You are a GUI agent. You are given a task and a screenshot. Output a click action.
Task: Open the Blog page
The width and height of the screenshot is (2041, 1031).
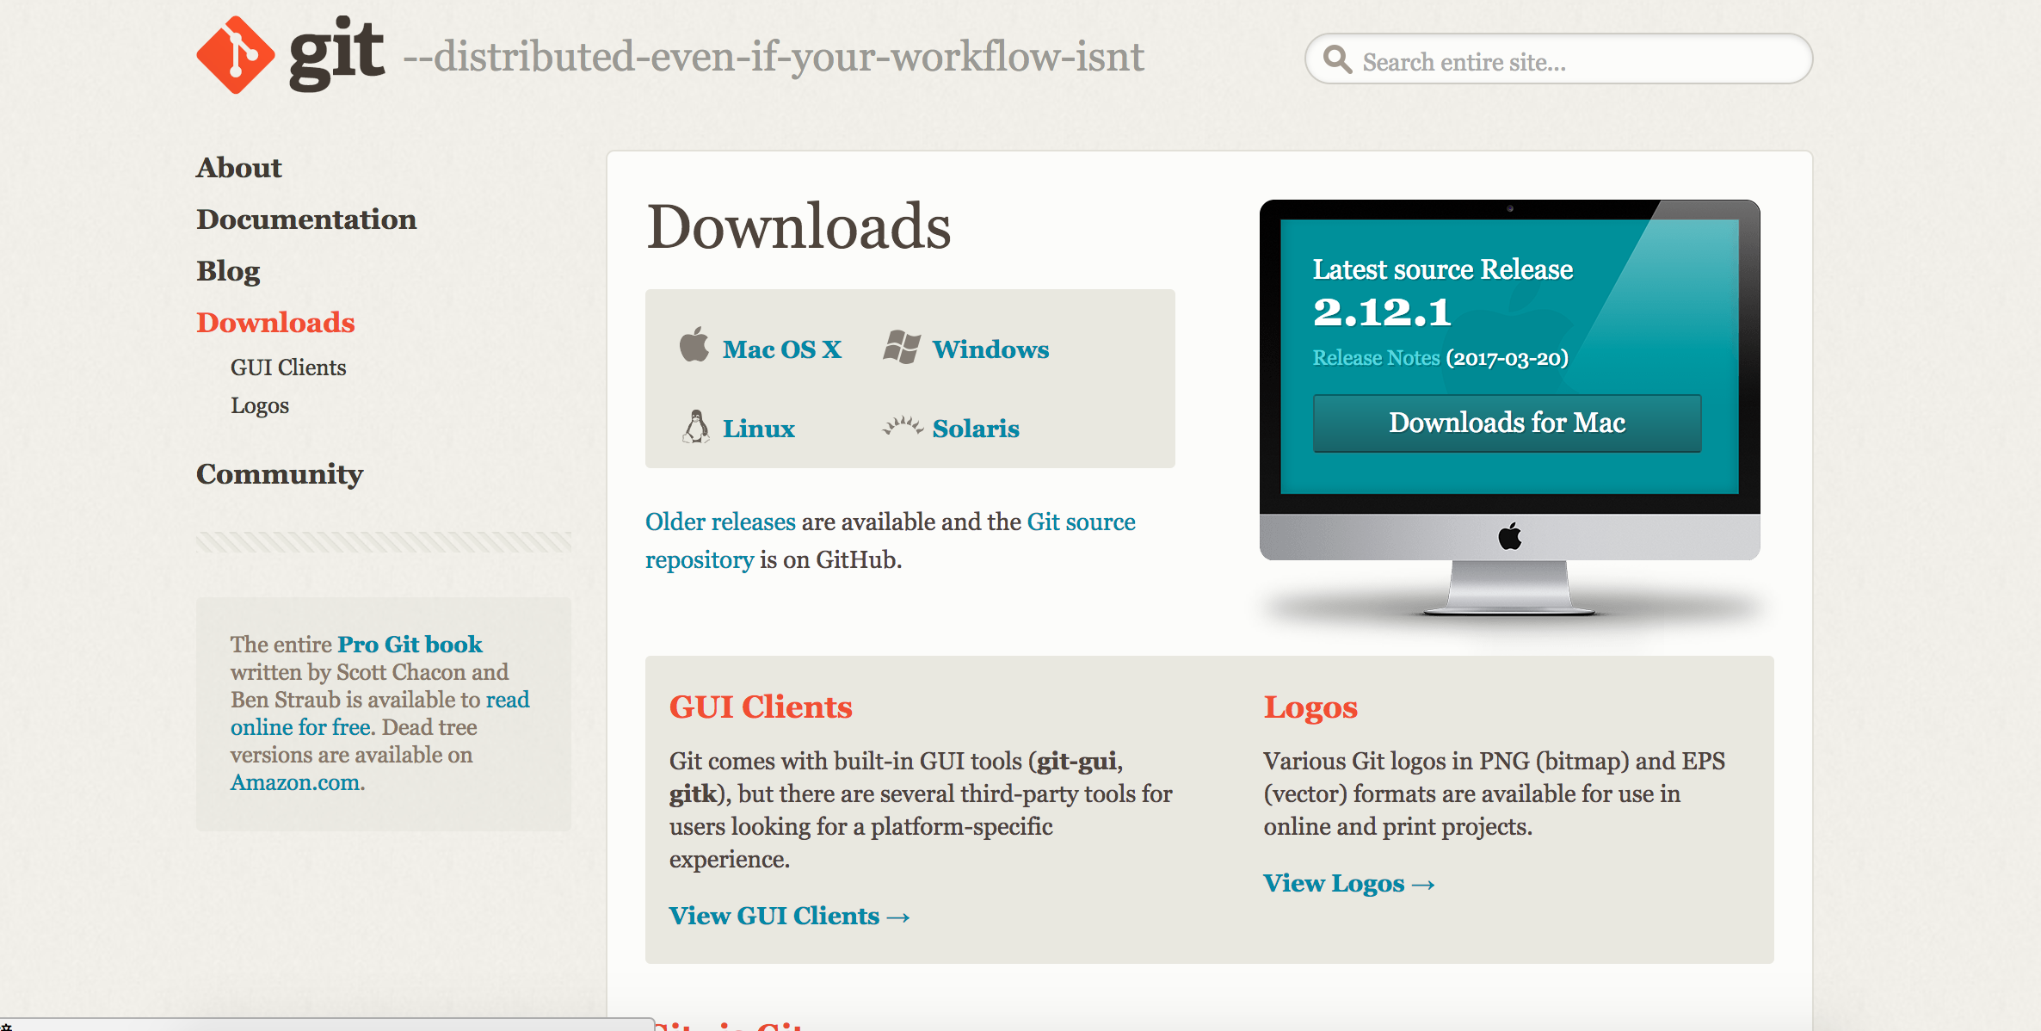[x=228, y=271]
